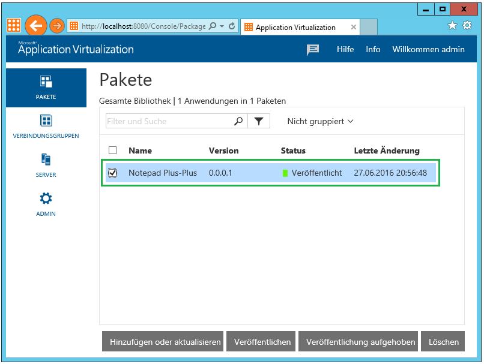The image size is (484, 364).
Task: Open the Info menu item
Action: coord(373,50)
